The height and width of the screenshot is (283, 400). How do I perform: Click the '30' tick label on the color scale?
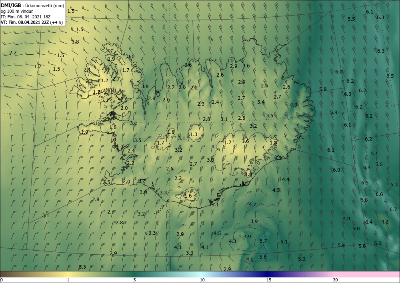336,280
